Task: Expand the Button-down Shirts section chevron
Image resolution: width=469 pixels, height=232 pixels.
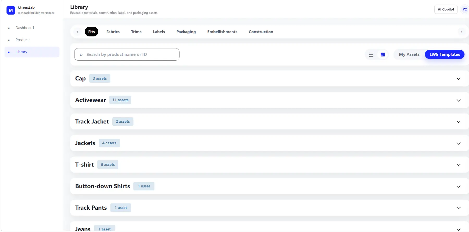Action: coord(459,186)
